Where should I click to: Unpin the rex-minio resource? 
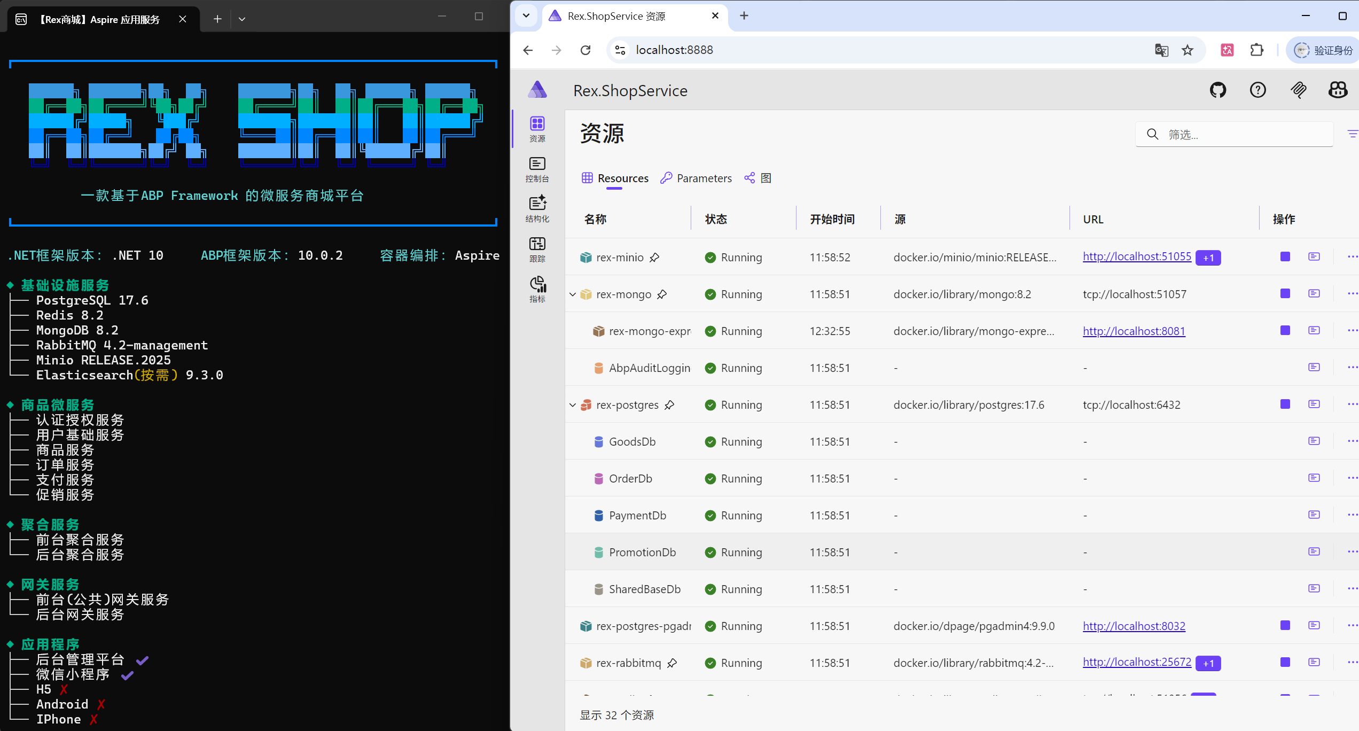[x=654, y=258]
